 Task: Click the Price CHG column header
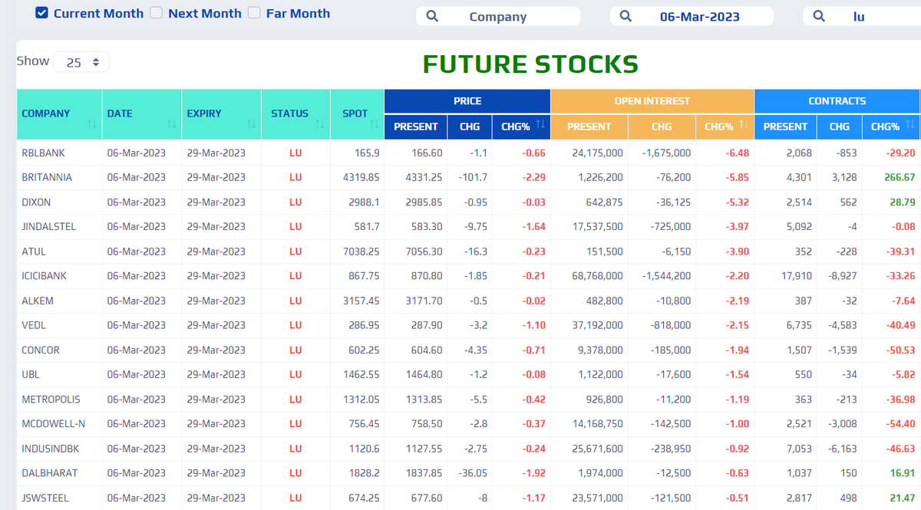[470, 127]
